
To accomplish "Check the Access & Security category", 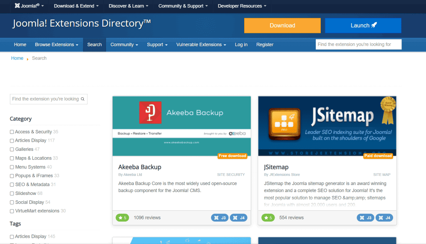I will click(x=12, y=132).
